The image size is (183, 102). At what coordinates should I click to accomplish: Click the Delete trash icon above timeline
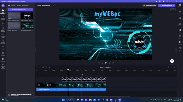(46, 67)
